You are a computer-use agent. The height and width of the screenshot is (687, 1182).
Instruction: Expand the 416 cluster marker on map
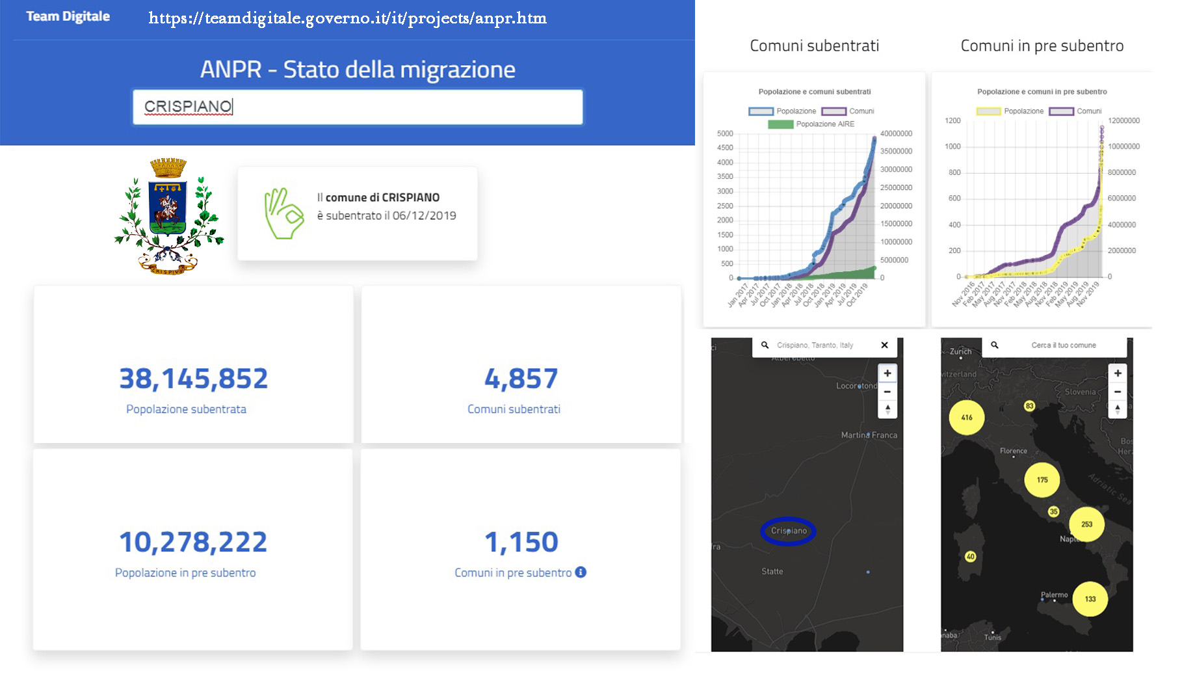pos(967,418)
